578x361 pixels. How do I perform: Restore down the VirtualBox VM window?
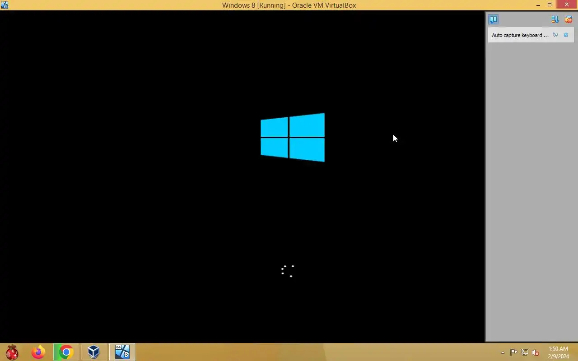(x=550, y=5)
